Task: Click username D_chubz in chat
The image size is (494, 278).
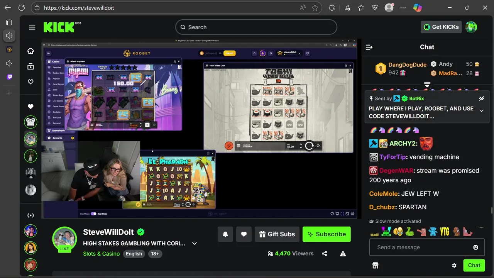Action: tap(382, 207)
